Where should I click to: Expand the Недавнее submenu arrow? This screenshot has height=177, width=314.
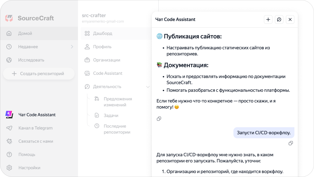point(72,47)
